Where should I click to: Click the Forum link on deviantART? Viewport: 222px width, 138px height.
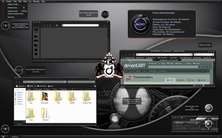point(196,63)
